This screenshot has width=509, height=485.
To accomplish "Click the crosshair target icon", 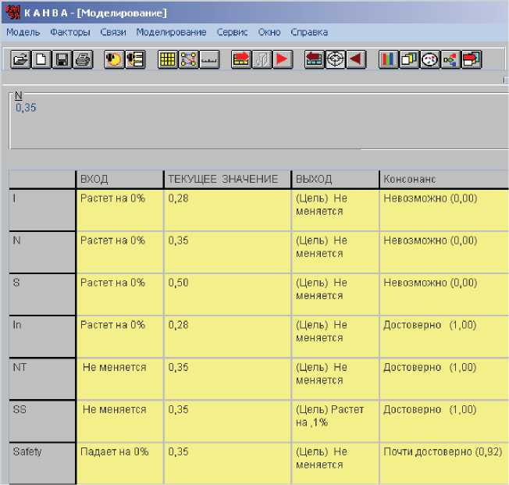I will (x=335, y=59).
